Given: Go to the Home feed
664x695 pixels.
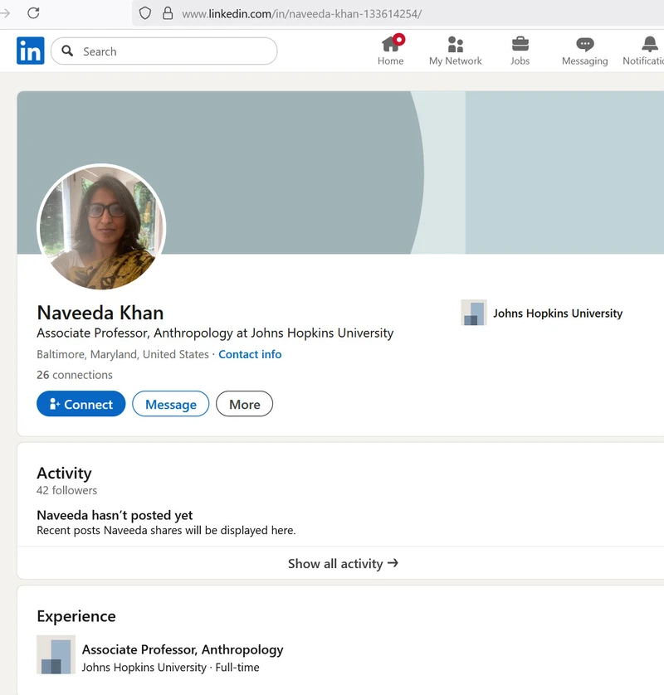Looking at the screenshot, I should [x=390, y=51].
